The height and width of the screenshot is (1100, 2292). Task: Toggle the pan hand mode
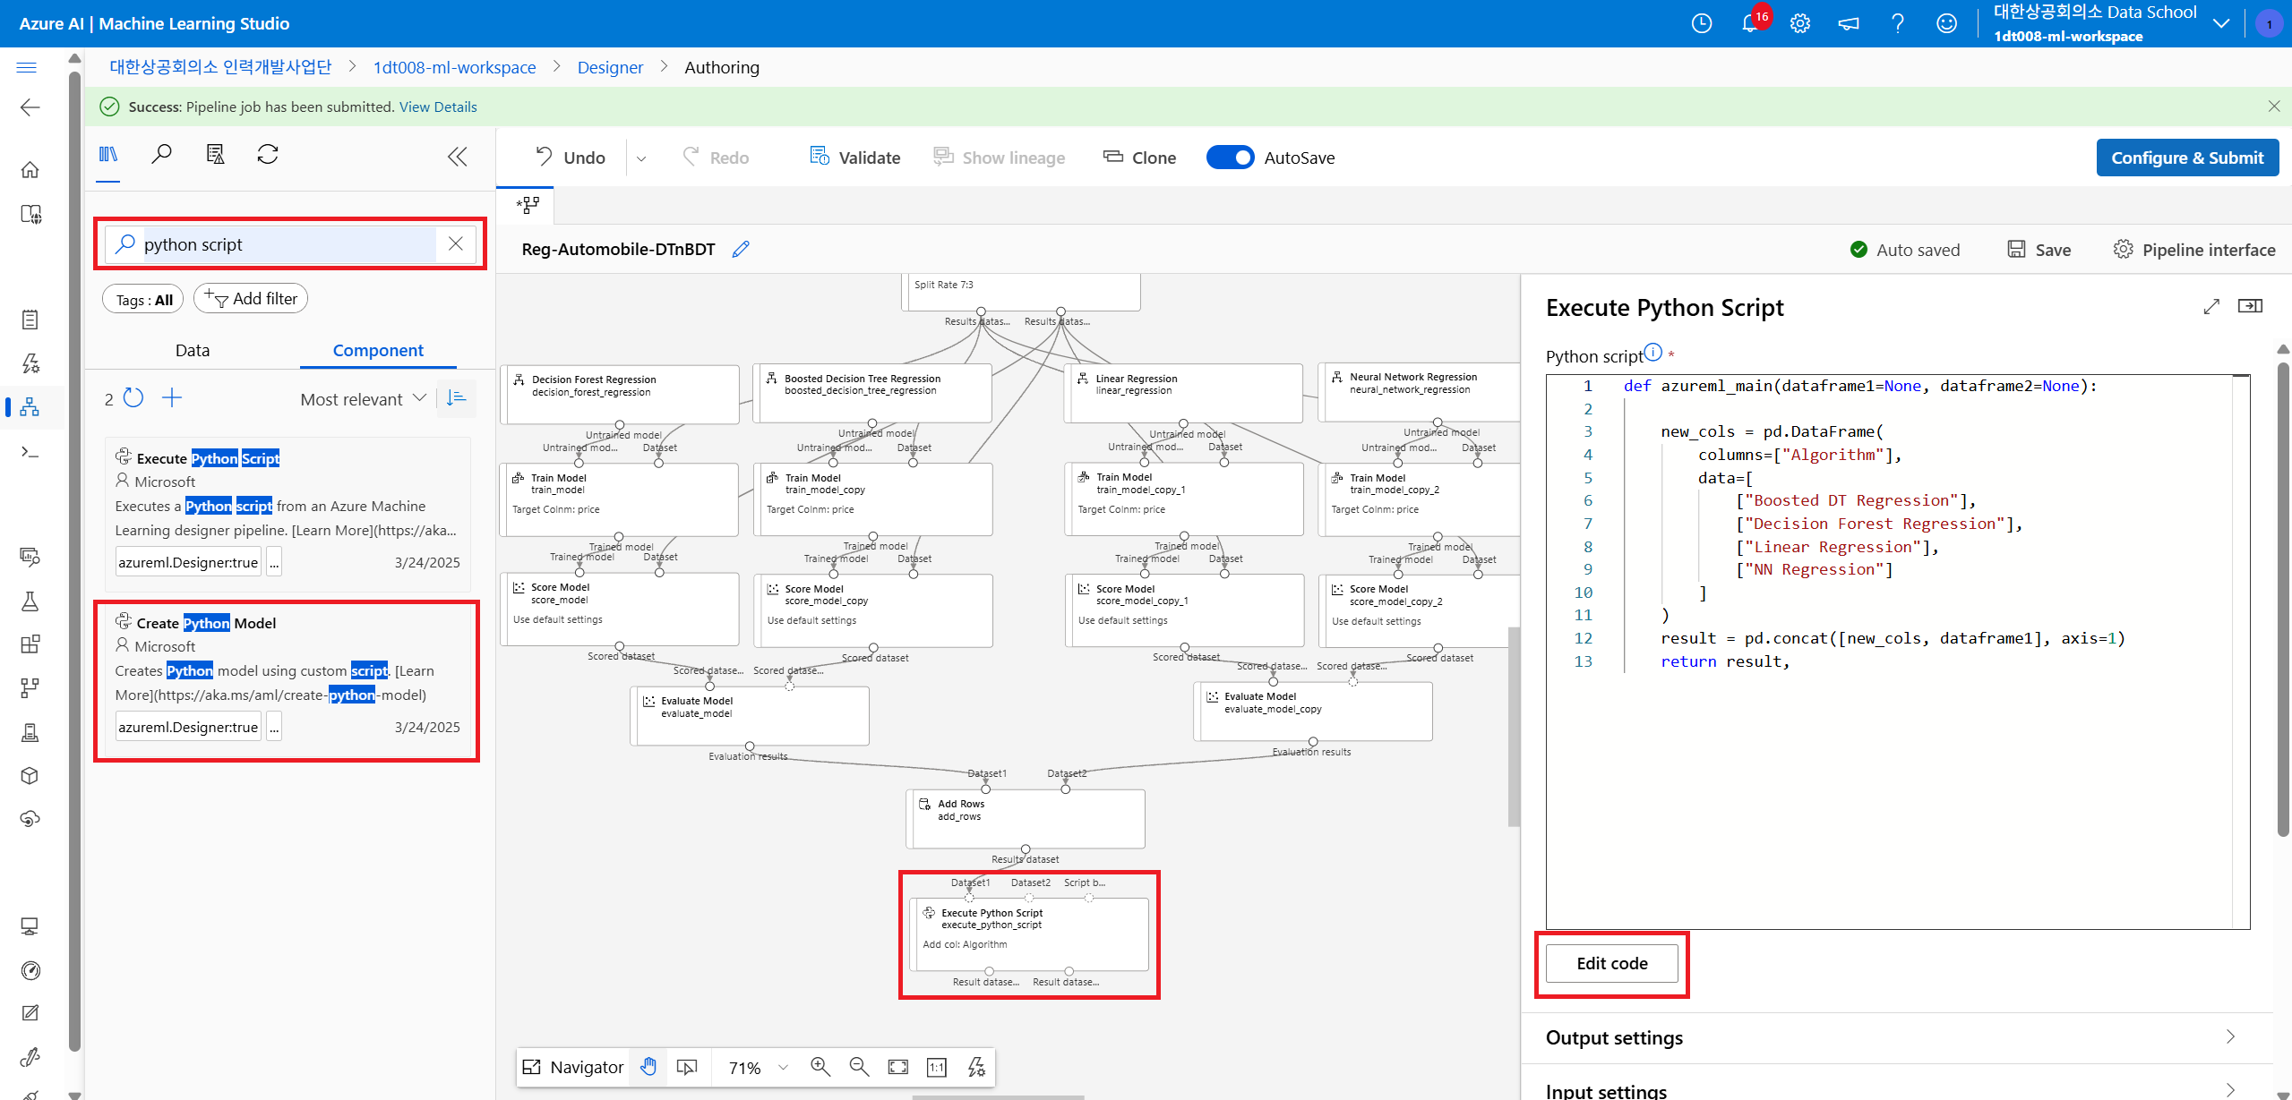pyautogui.click(x=648, y=1066)
